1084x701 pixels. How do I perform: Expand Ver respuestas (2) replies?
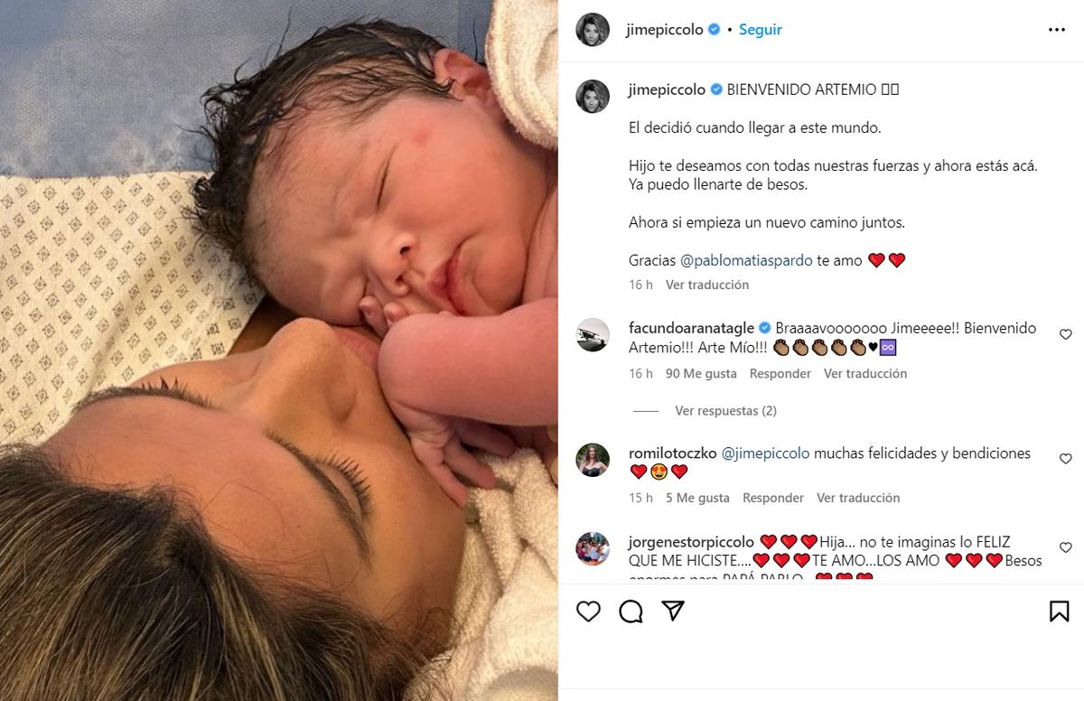[725, 411]
